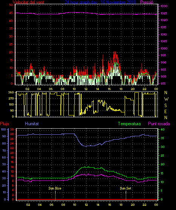Click the white Sun Set marker line
Image resolution: width=176 pixels, height=210 pixels.
126,192
